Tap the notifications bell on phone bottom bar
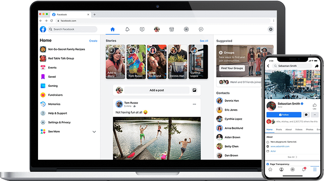 [304, 169]
